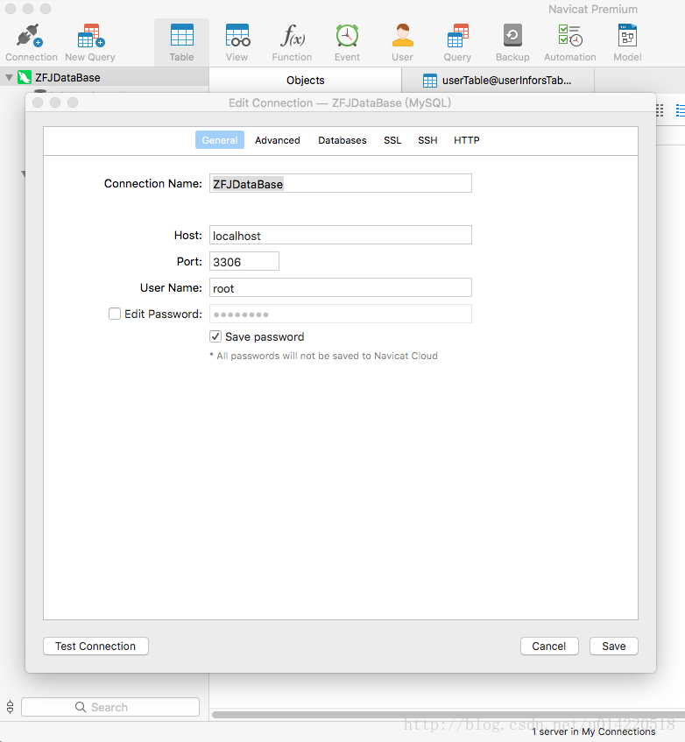Click the Test Connection button
Image resolution: width=685 pixels, height=742 pixels.
click(x=95, y=646)
